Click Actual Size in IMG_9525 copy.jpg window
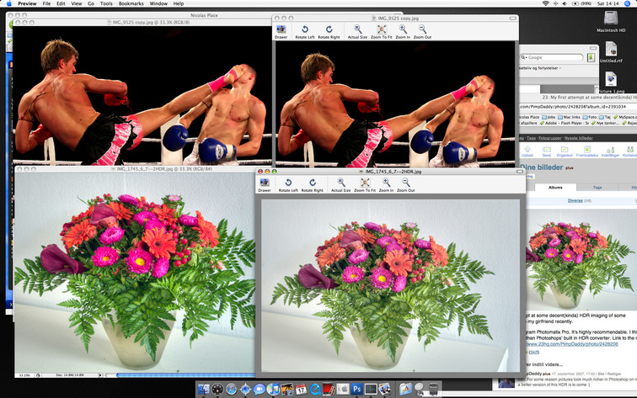The height and width of the screenshot is (398, 637). pos(357,32)
